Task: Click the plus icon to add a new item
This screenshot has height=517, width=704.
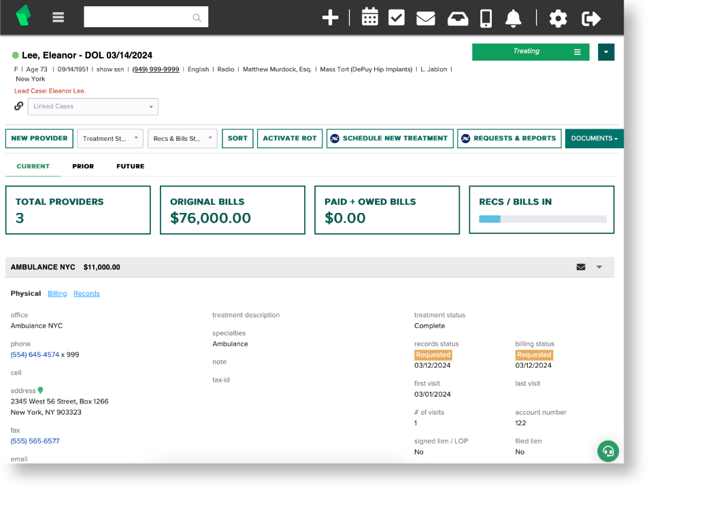Action: click(x=331, y=17)
